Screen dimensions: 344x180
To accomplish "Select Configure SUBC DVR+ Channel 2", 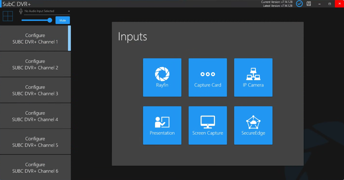I will pyautogui.click(x=35, y=64).
